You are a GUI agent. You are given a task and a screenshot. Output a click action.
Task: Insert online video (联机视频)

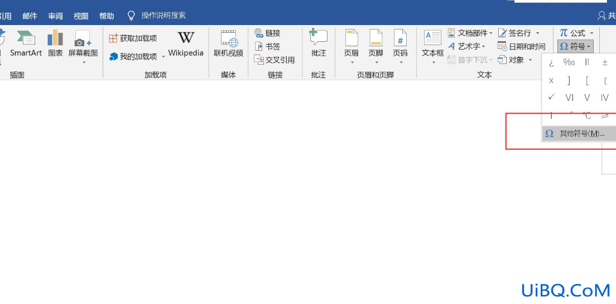point(229,44)
